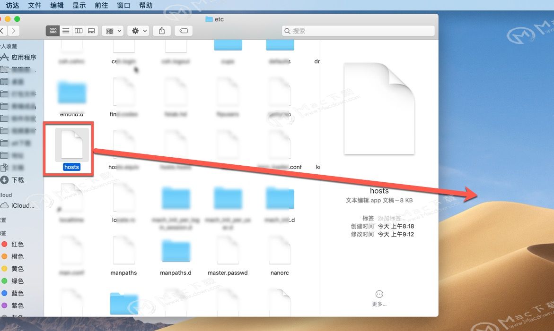Image resolution: width=554 pixels, height=331 pixels.
Task: Open the 编辑 menu
Action: tap(57, 5)
